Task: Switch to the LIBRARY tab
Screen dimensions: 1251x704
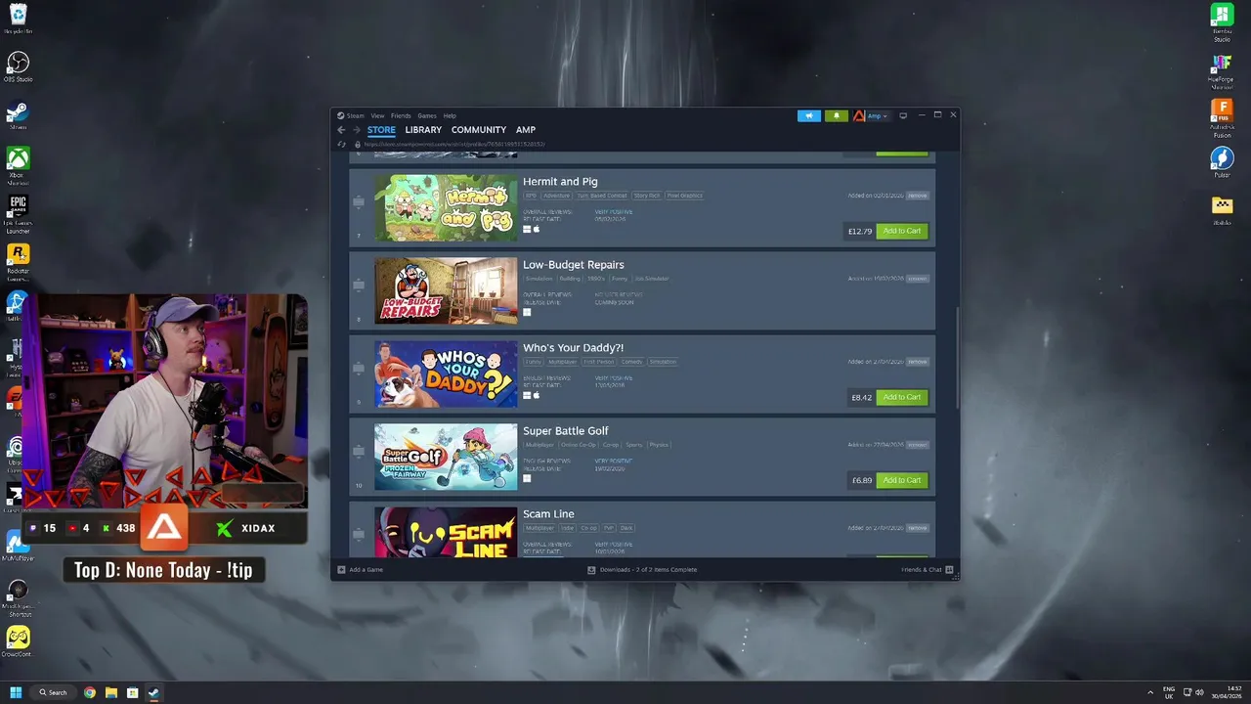Action: click(x=423, y=129)
